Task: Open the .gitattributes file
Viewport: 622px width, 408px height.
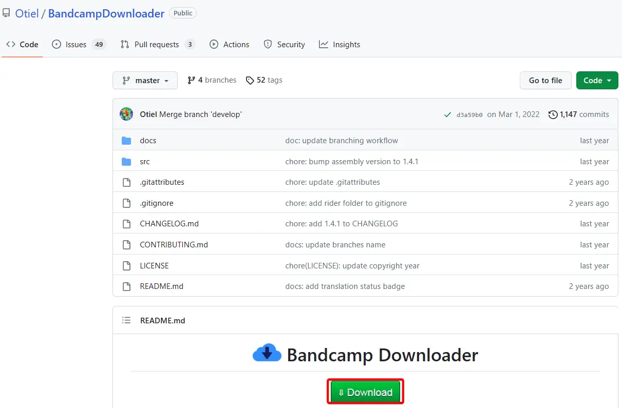Action: [162, 182]
